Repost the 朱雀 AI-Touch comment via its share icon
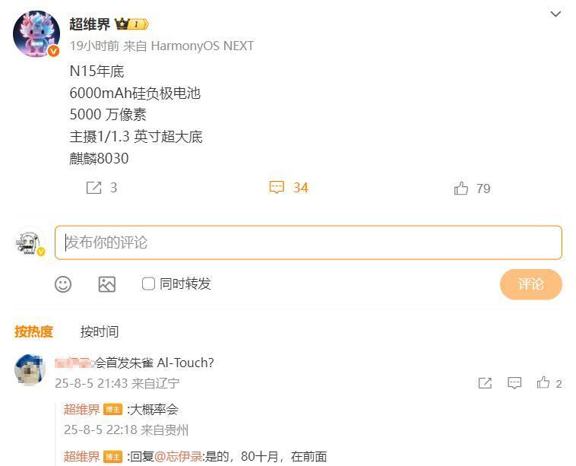The image size is (576, 466). click(x=485, y=383)
